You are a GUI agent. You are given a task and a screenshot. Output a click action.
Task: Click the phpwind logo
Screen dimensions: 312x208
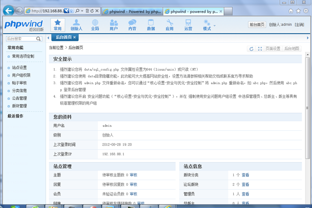(24, 24)
